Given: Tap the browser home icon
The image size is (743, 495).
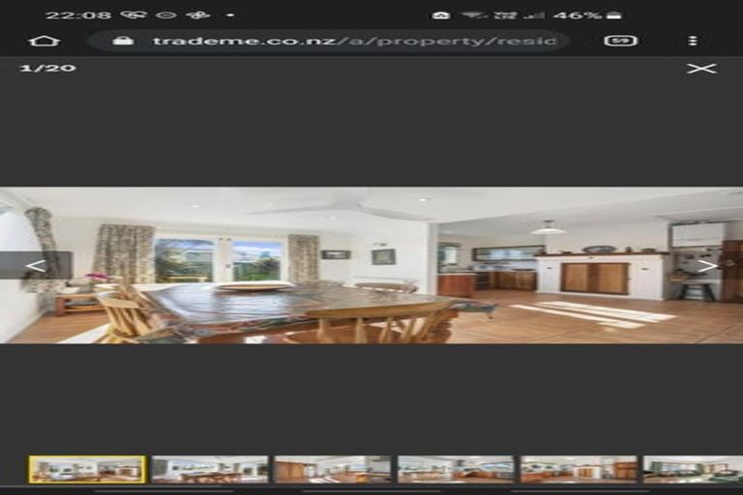Looking at the screenshot, I should pyautogui.click(x=45, y=41).
